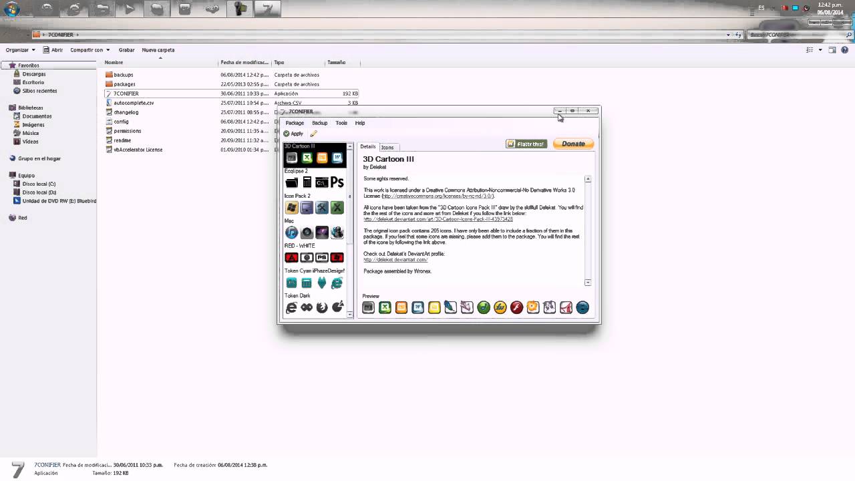Open the Organizar dropdown in Explorer
Image resolution: width=855 pixels, height=481 pixels.
tap(21, 50)
